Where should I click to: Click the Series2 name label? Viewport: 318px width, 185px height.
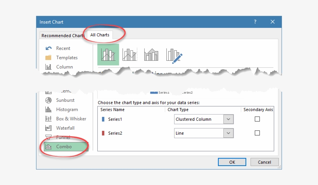tap(115, 133)
